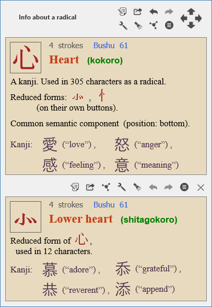Open the round menu icon above Lower heart panel
Screen dimensions: 212x307
pos(184,187)
